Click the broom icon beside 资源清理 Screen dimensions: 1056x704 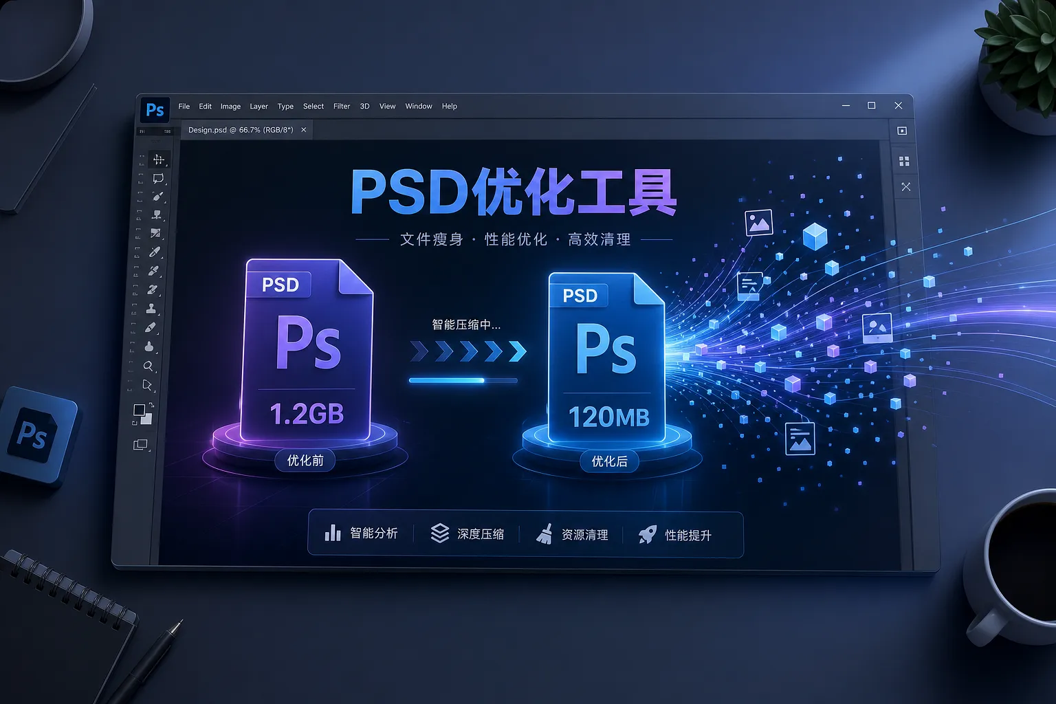[x=544, y=533]
